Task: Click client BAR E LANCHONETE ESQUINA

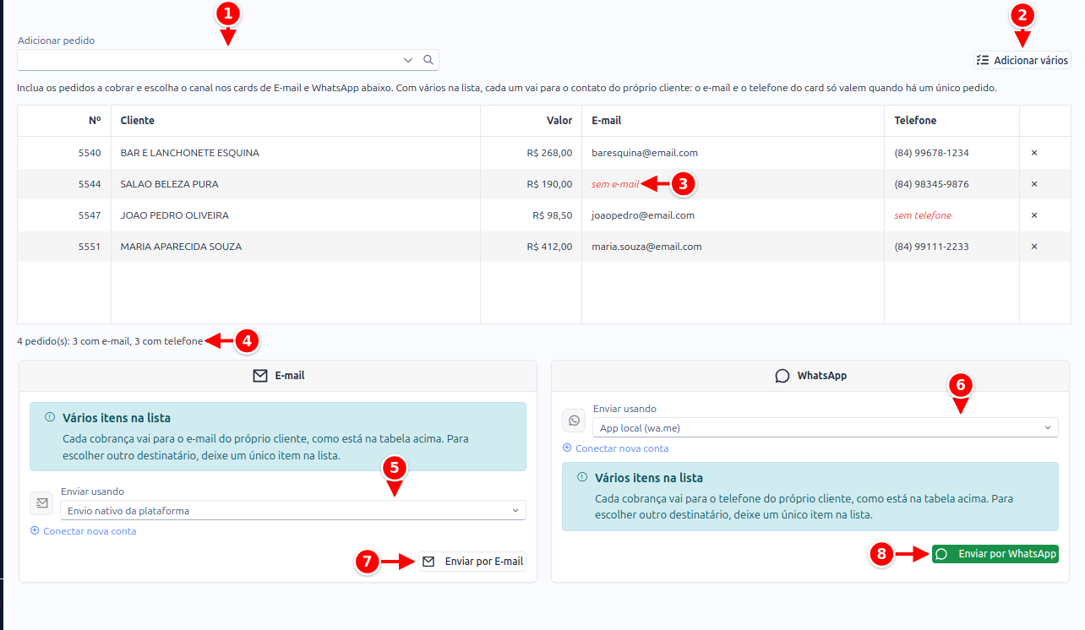Action: [190, 153]
